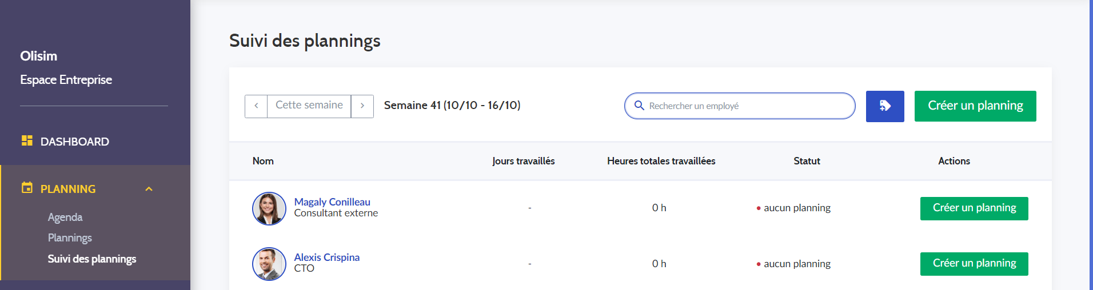The width and height of the screenshot is (1093, 290).
Task: Click the magnifier icon in employee search
Action: (639, 106)
